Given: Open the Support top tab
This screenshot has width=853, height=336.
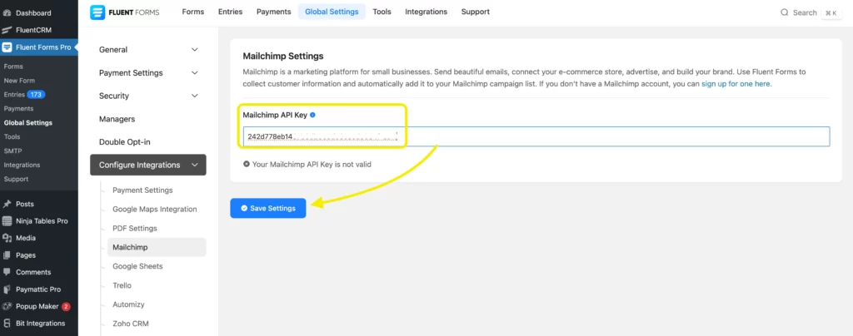Looking at the screenshot, I should coord(476,12).
